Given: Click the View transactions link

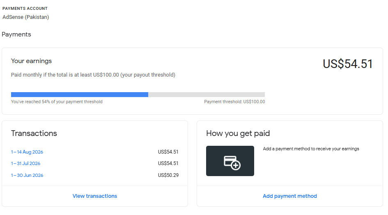Looking at the screenshot, I should pyautogui.click(x=95, y=196).
